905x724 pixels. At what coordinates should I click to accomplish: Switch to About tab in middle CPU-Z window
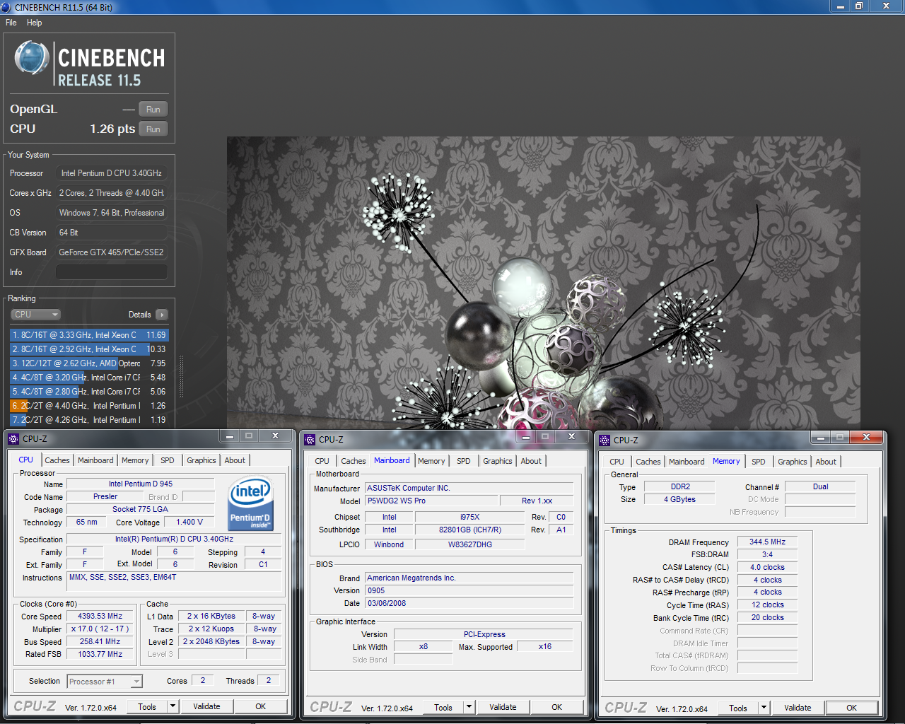click(x=531, y=461)
